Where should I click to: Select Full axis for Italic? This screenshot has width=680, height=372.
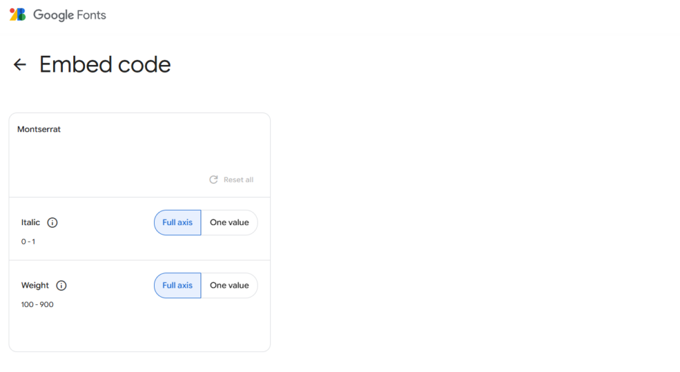177,223
